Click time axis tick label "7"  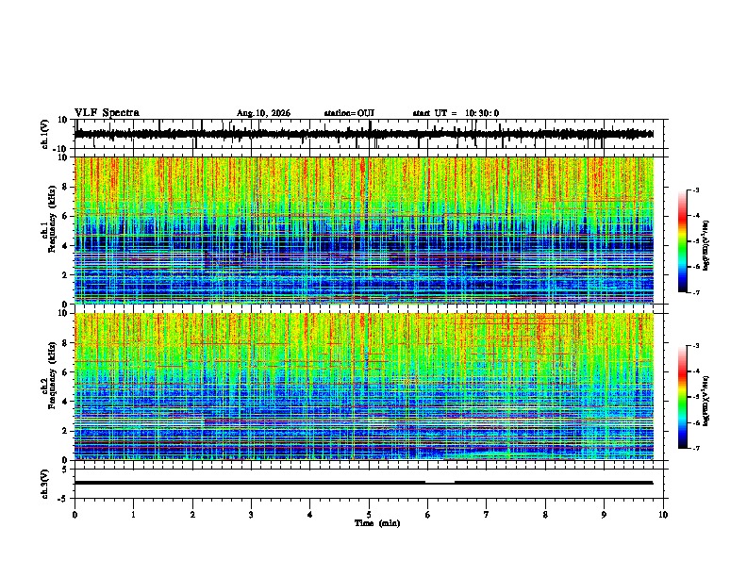point(487,515)
